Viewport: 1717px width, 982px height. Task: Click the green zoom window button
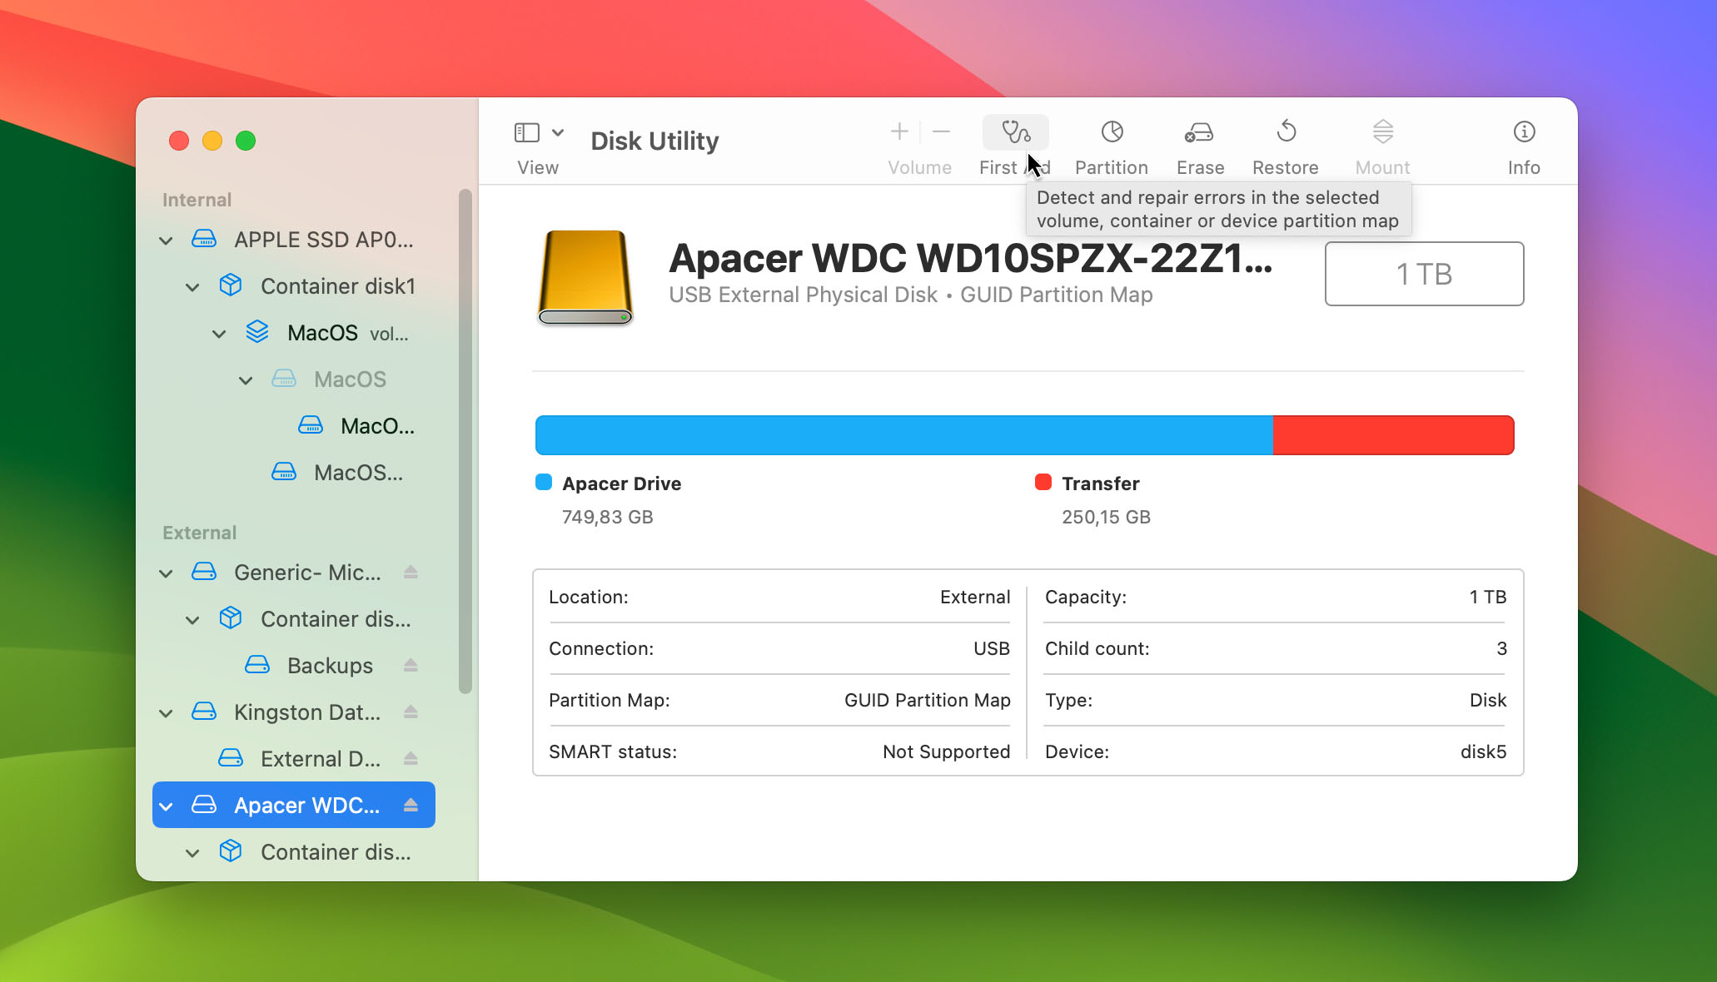(x=246, y=141)
